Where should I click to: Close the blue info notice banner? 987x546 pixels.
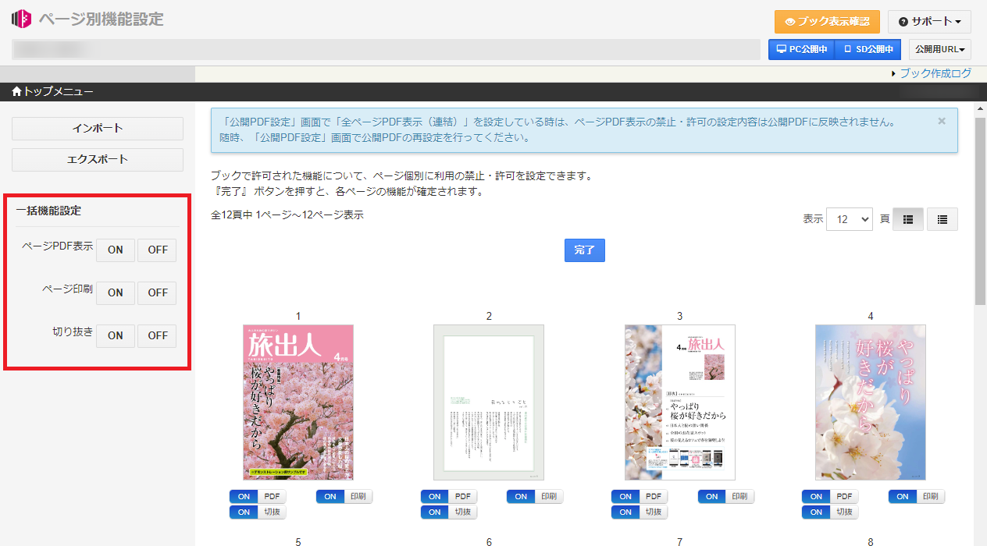point(941,121)
